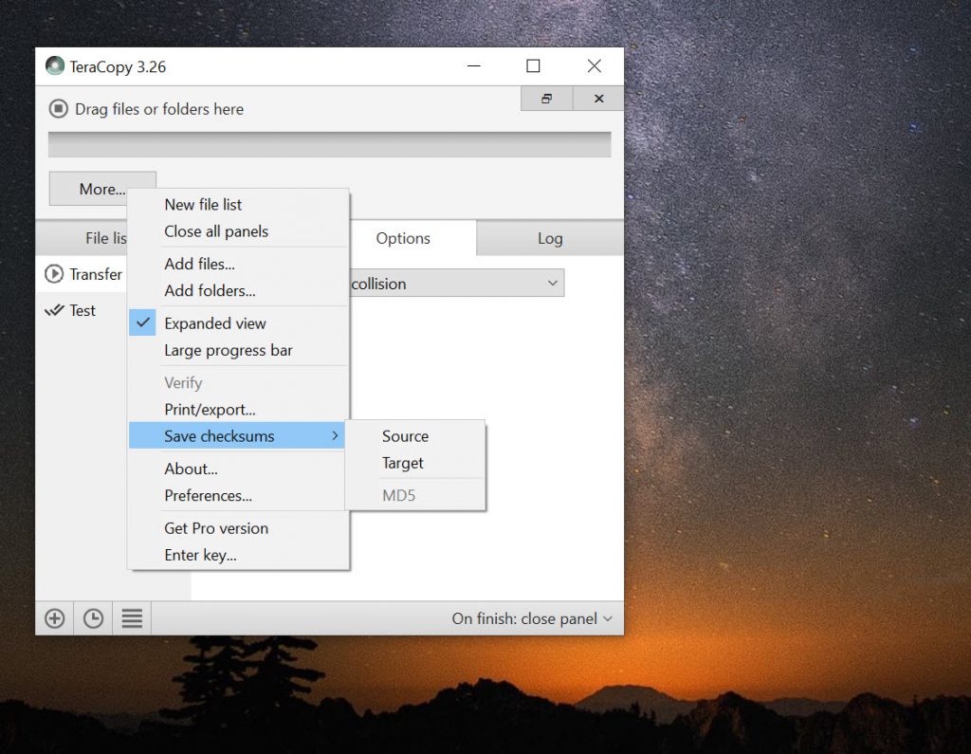This screenshot has width=971, height=754.
Task: Open the collision handling combo box
Action: 455,283
